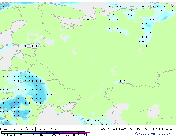Click the 15–20 mm legend color swatch

(43, 132)
